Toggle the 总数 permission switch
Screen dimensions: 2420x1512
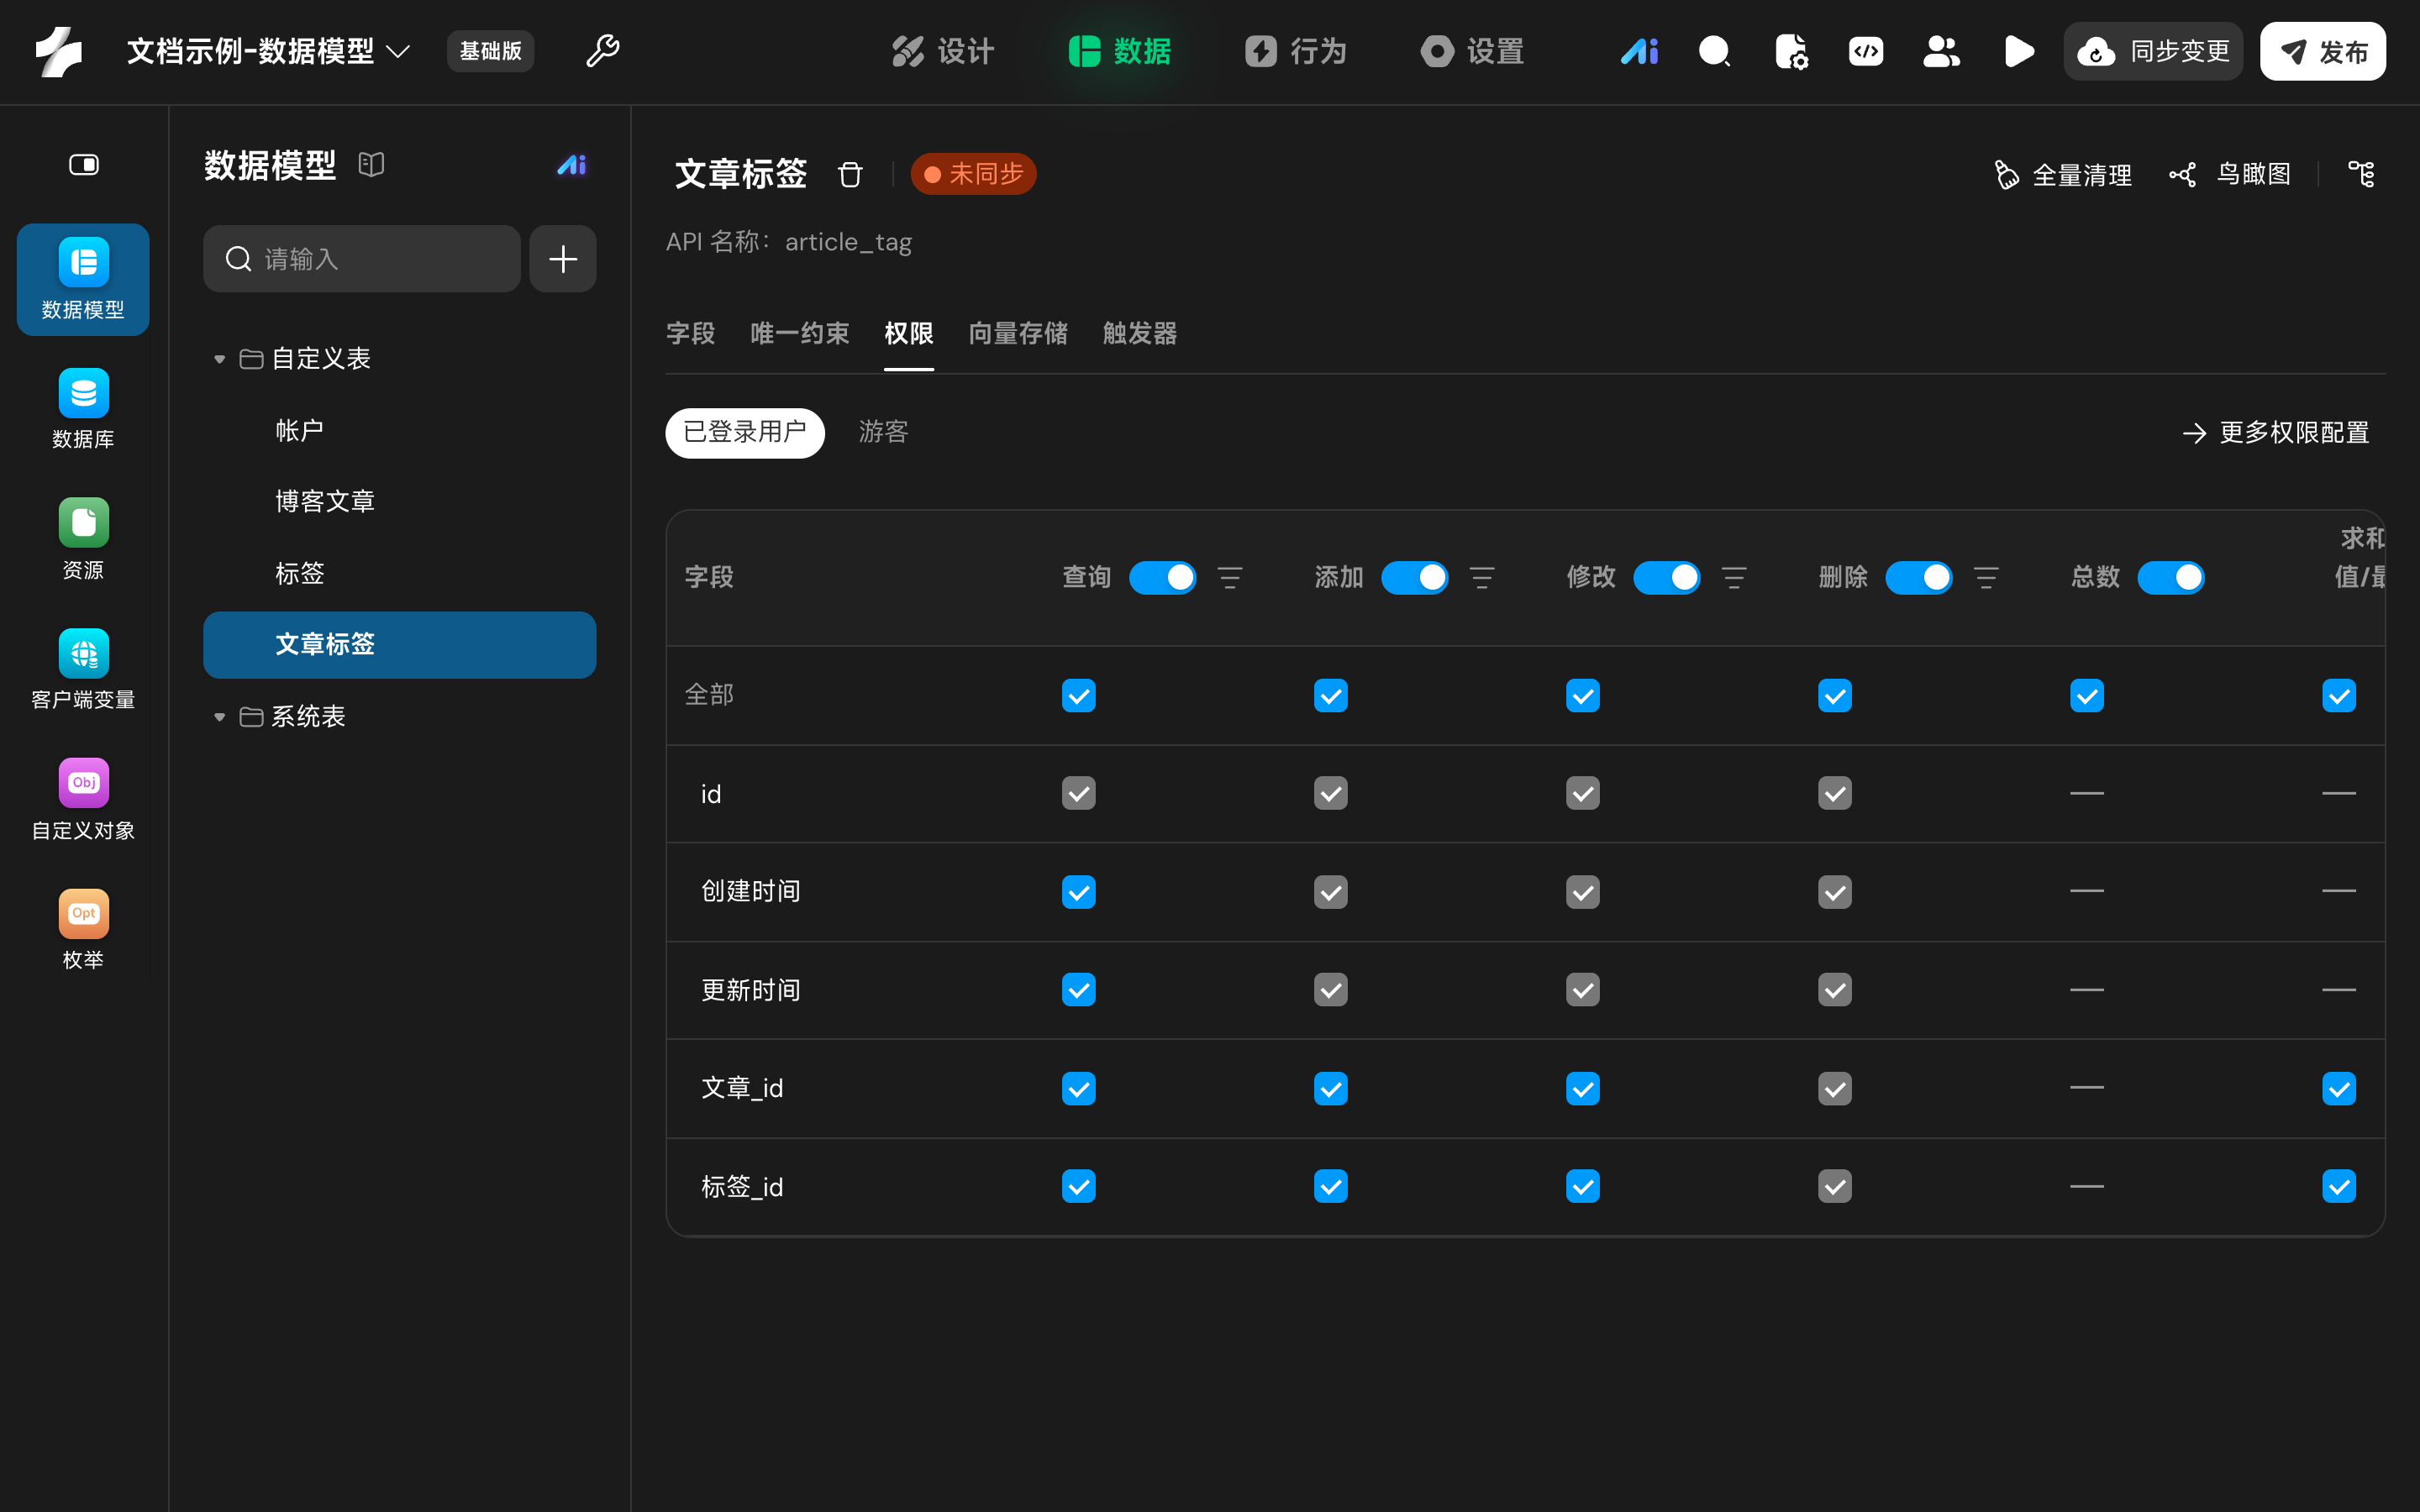tap(2170, 577)
